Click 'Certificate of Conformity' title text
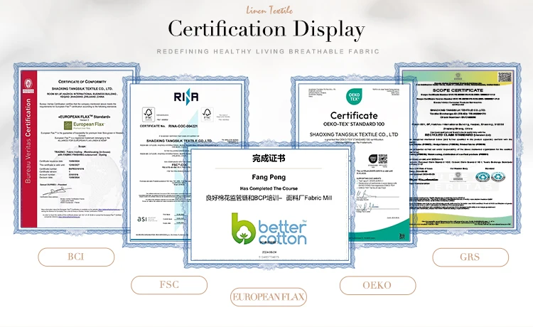 (82, 82)
